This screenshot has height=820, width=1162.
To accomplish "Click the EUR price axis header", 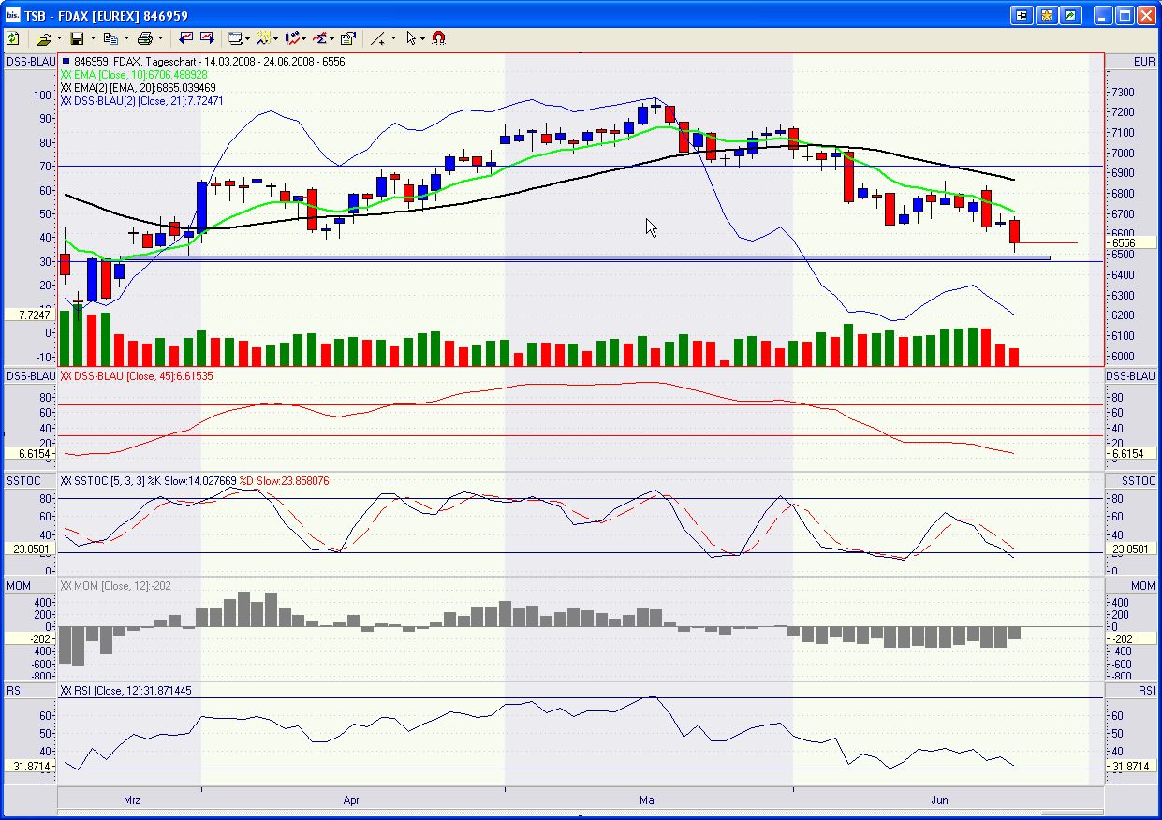I will click(x=1132, y=62).
